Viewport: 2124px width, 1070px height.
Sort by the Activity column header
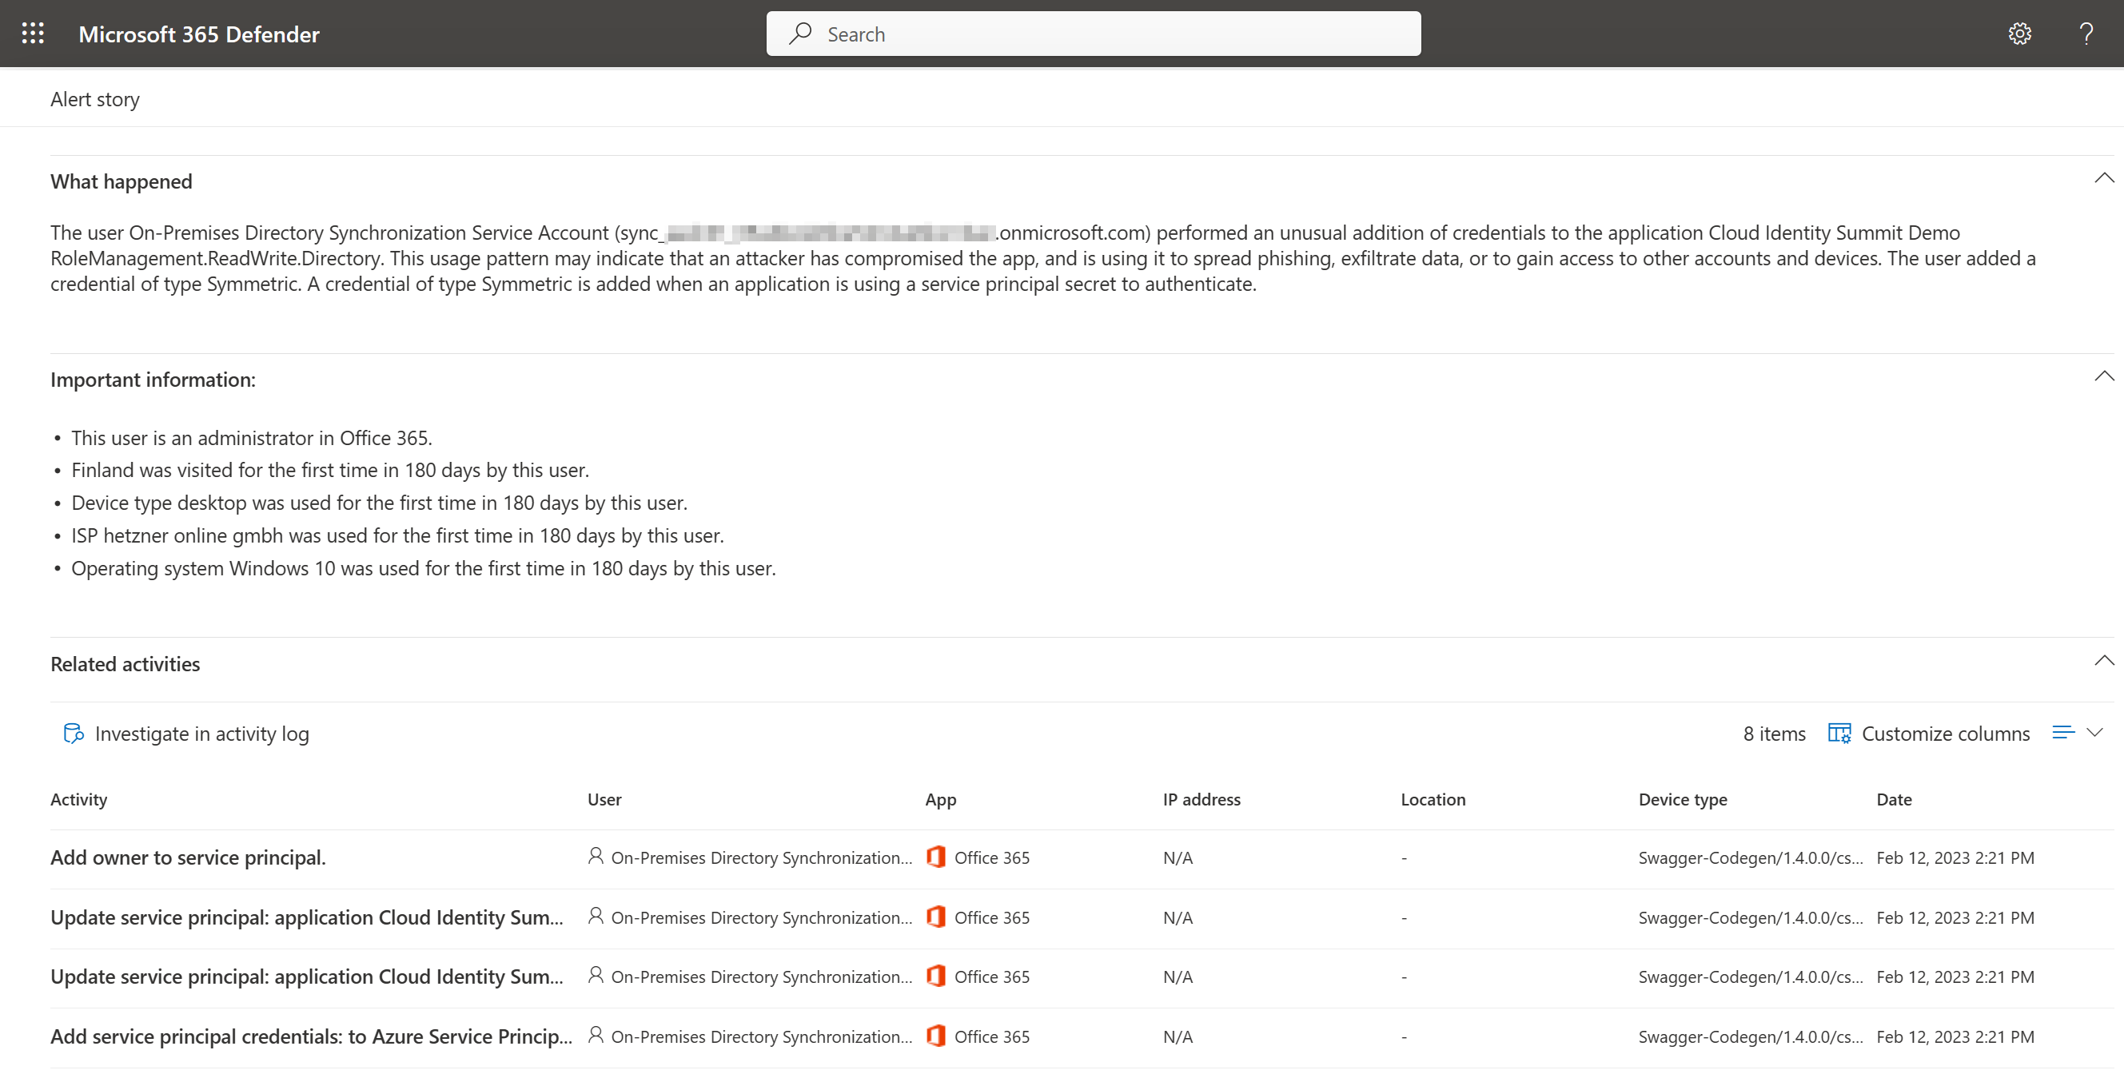[79, 800]
